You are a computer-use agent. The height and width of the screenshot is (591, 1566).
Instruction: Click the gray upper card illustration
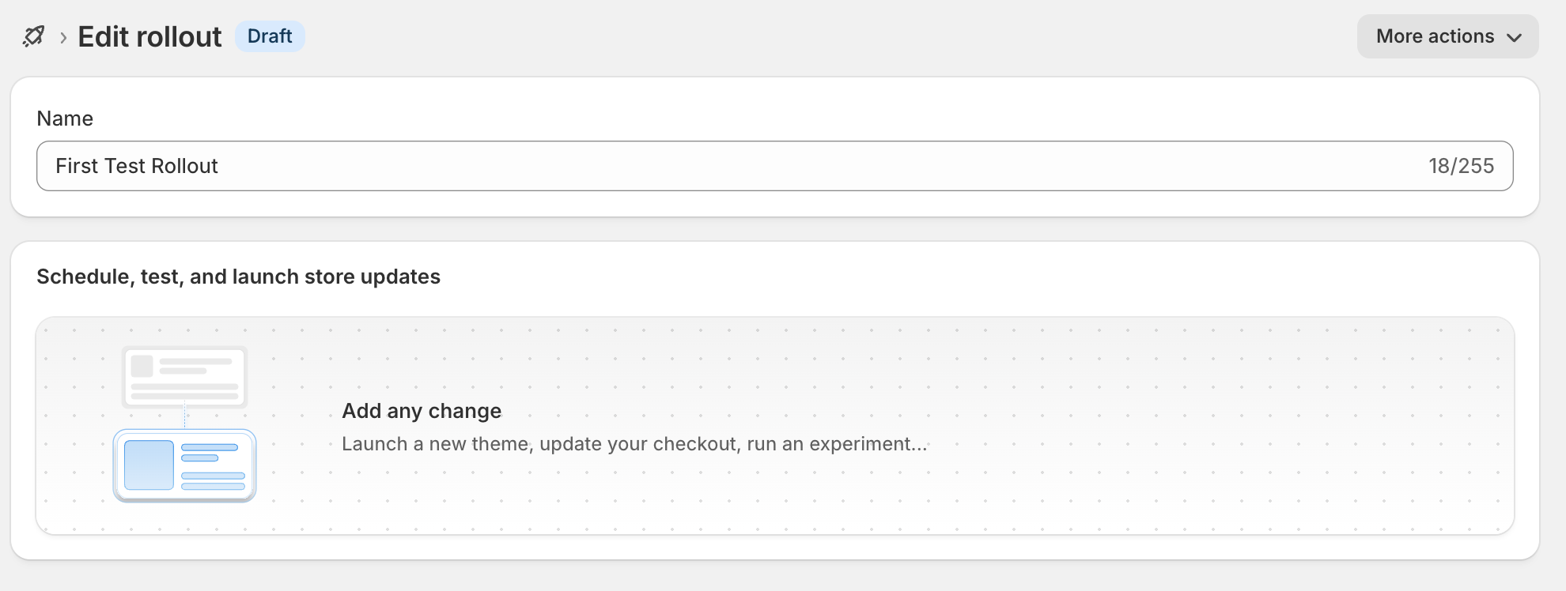point(184,377)
